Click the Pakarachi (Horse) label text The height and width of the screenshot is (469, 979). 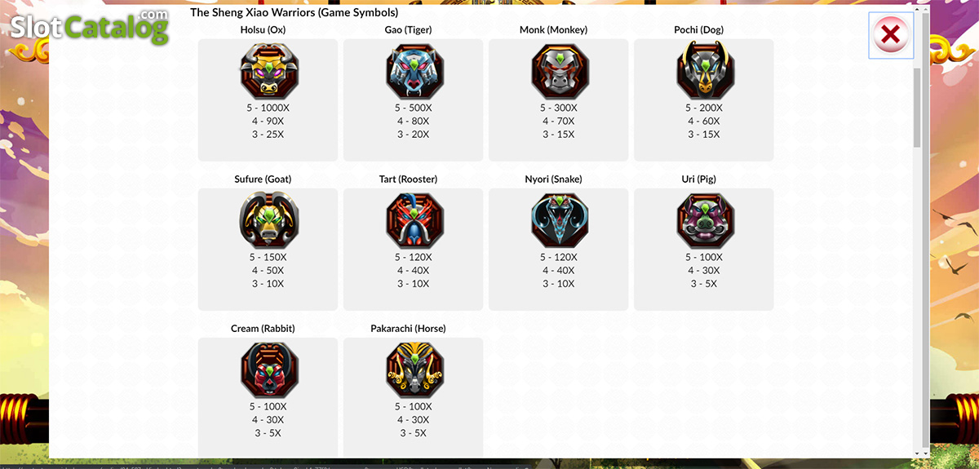pos(408,328)
